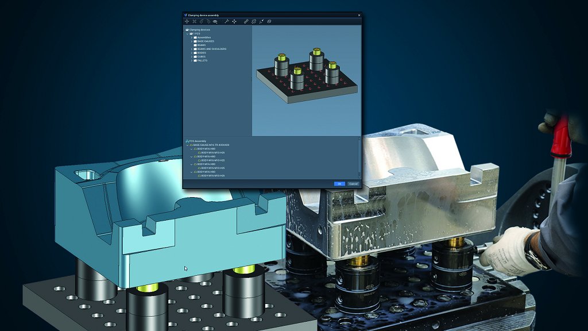Expand the Assemblies folder

click(x=192, y=37)
